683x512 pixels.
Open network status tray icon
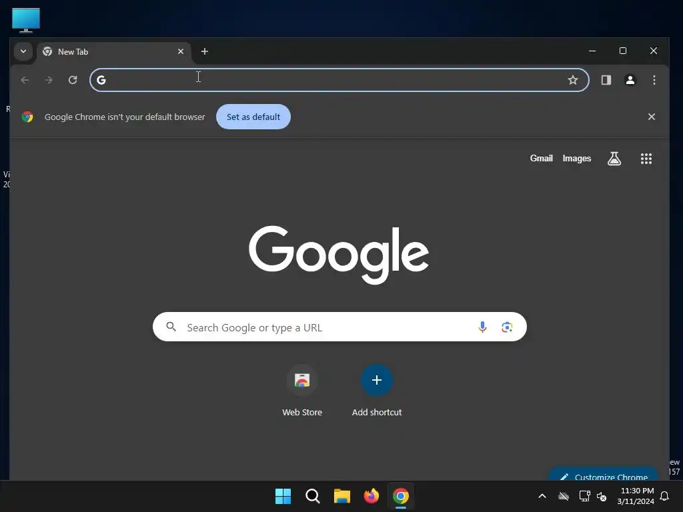[x=584, y=496]
